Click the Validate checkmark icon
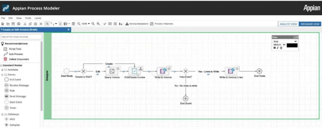This screenshot has height=129, width=322. tap(105, 24)
